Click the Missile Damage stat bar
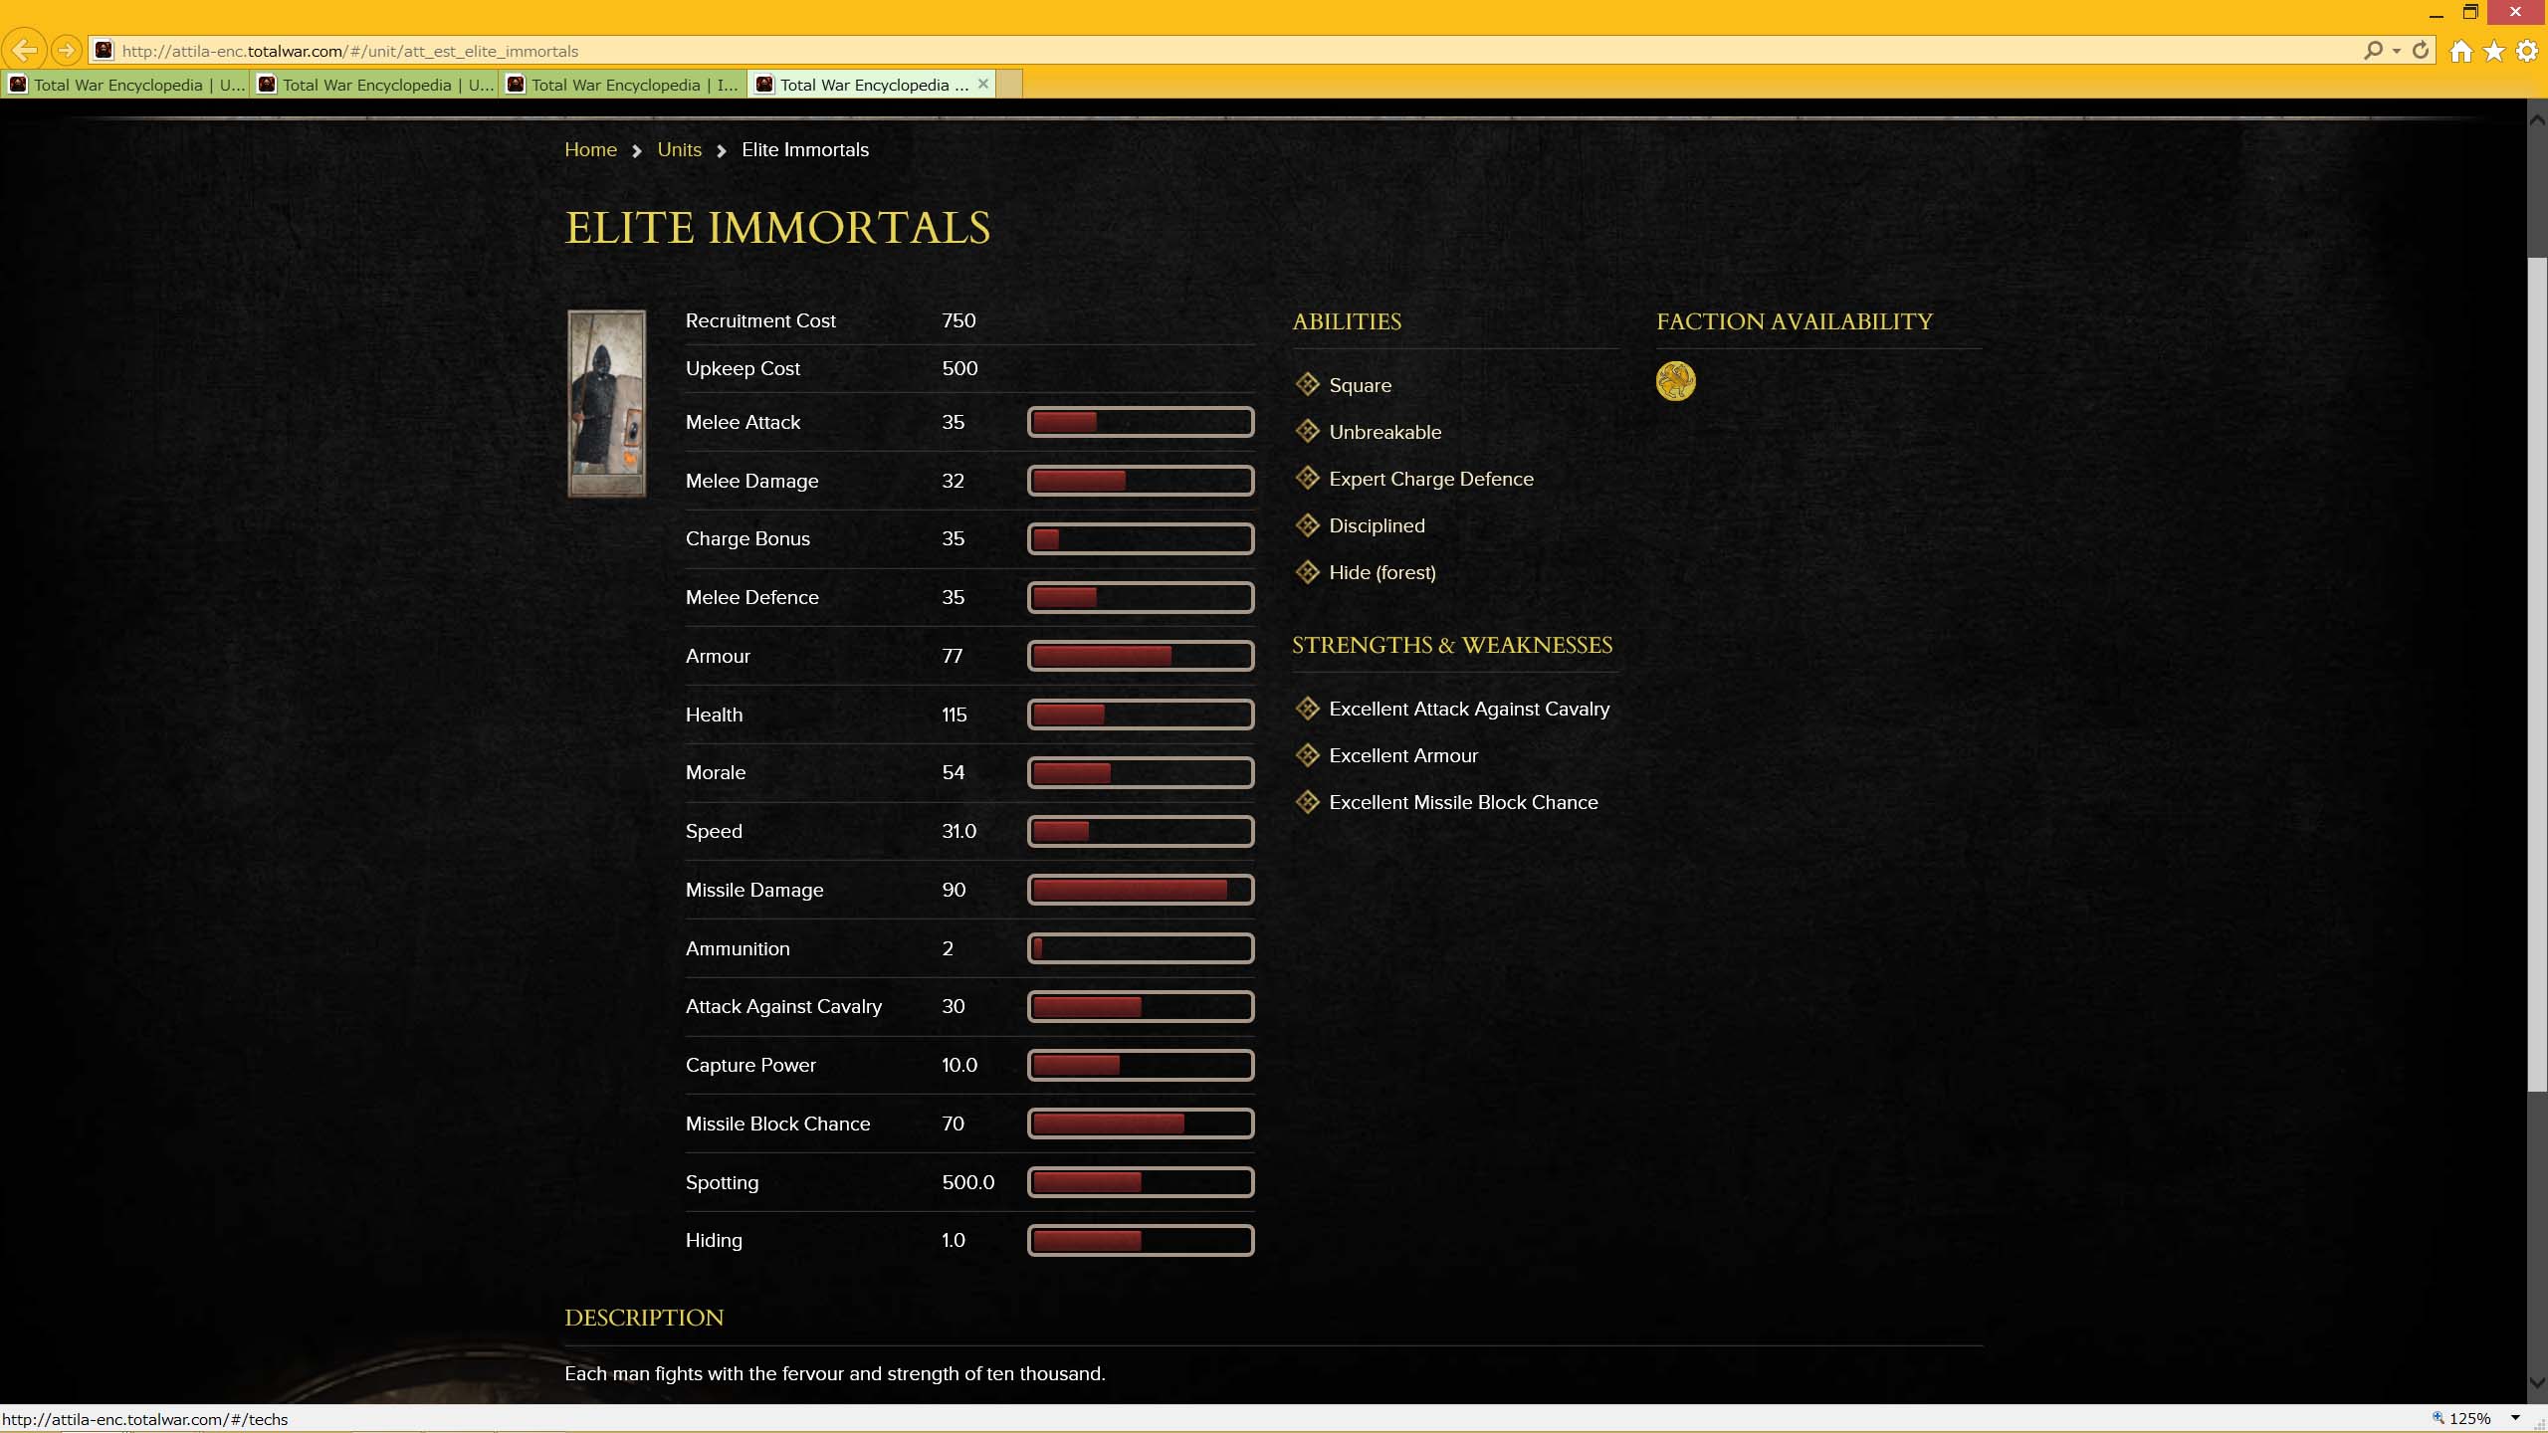The image size is (2548, 1433). pyautogui.click(x=1141, y=890)
